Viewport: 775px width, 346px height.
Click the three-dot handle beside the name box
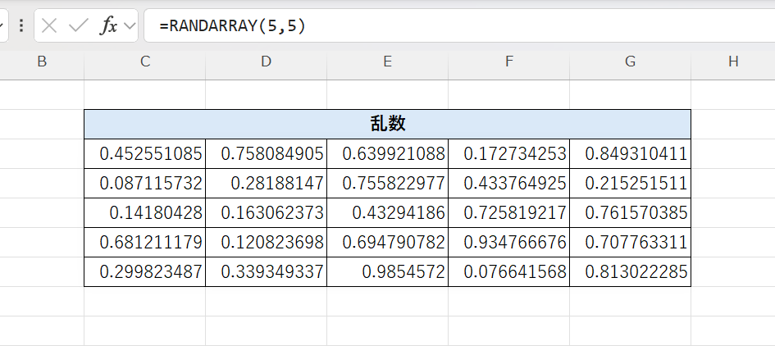pos(21,26)
